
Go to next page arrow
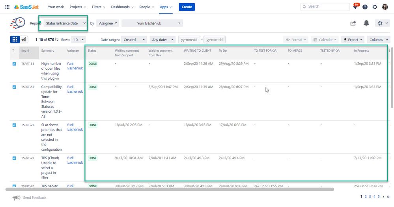383,196
